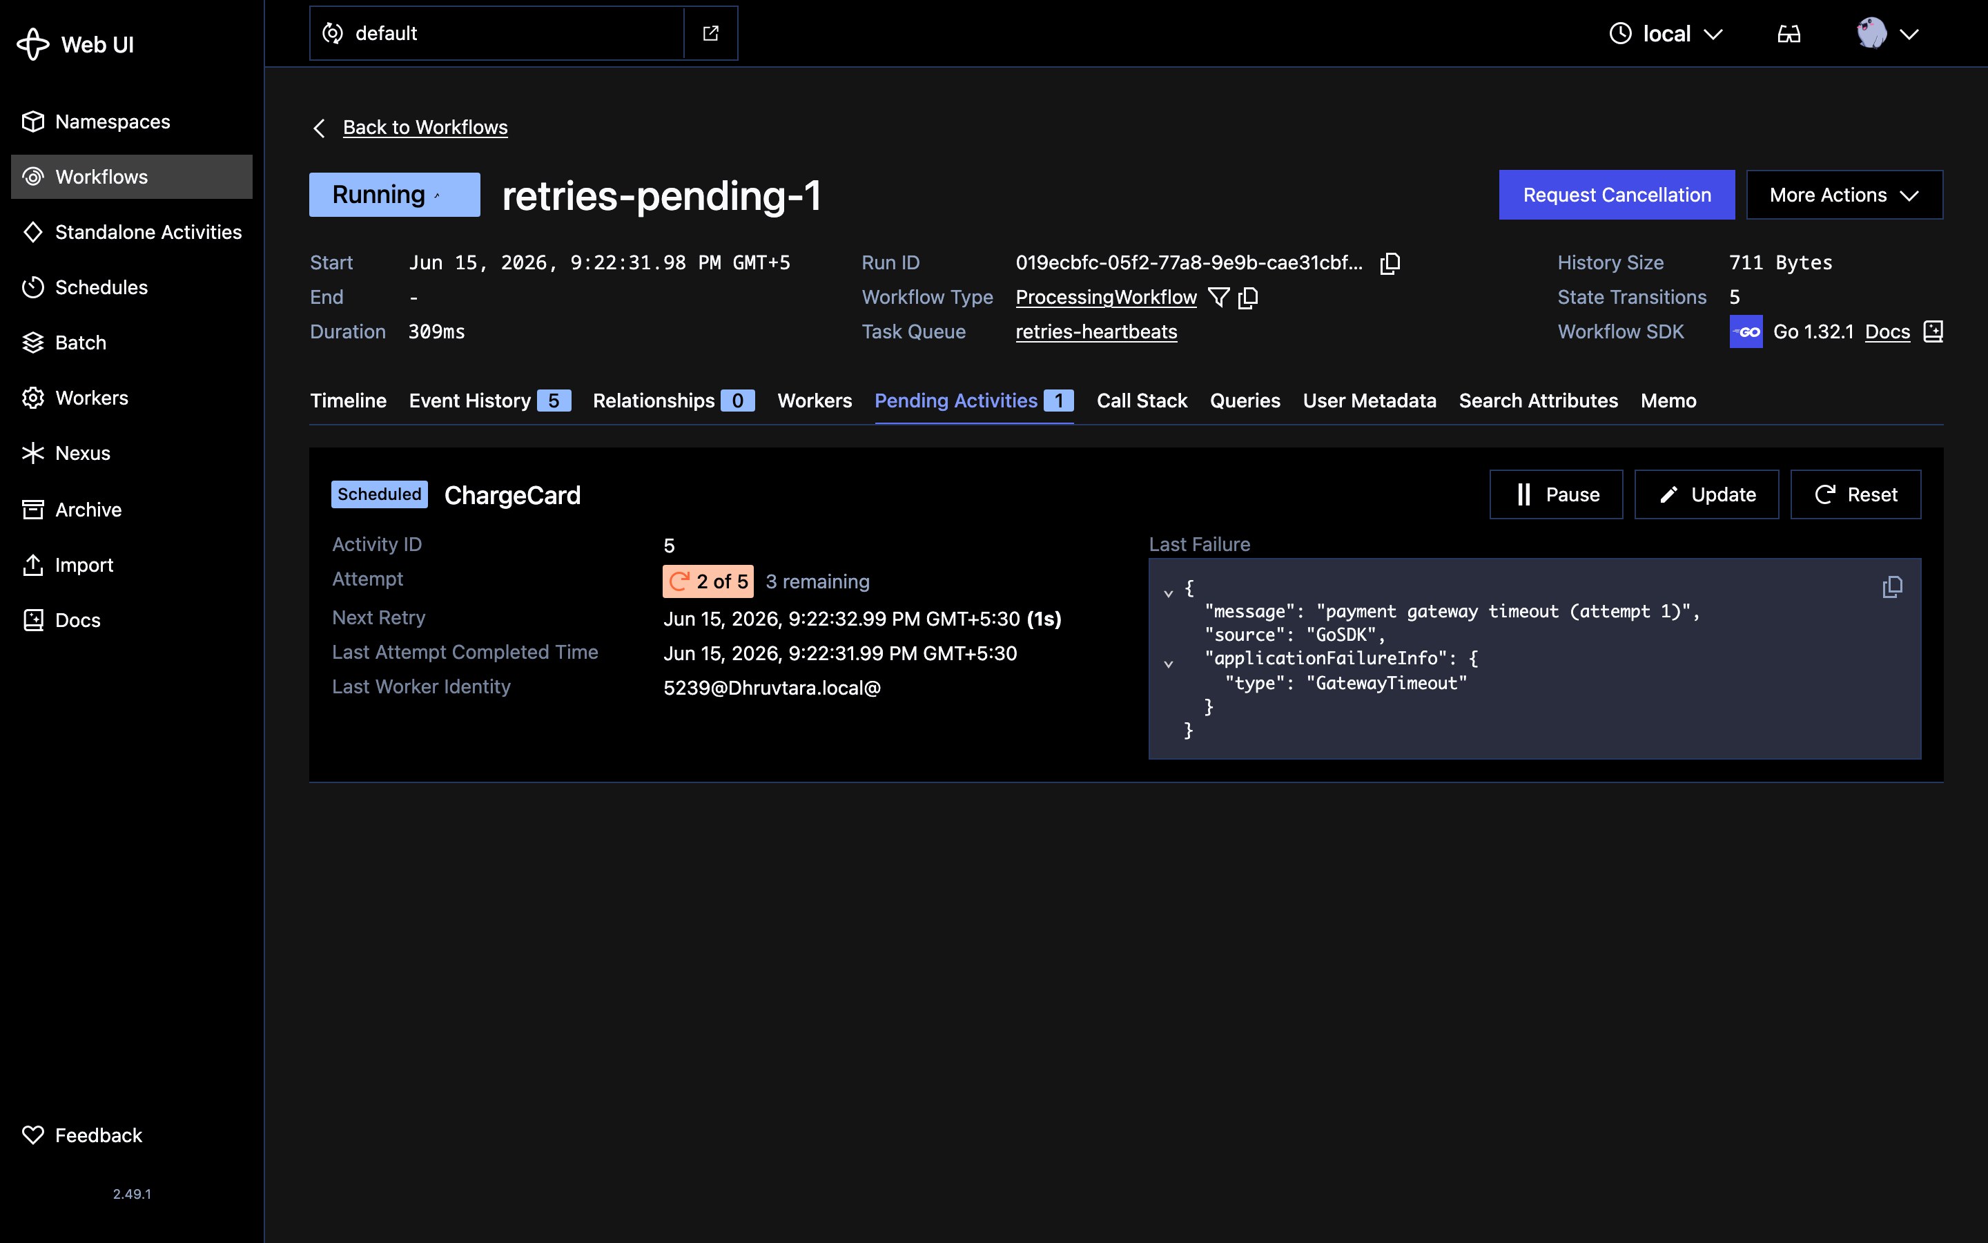Click the Scheduled status badge
The width and height of the screenshot is (1988, 1243).
[x=379, y=494]
